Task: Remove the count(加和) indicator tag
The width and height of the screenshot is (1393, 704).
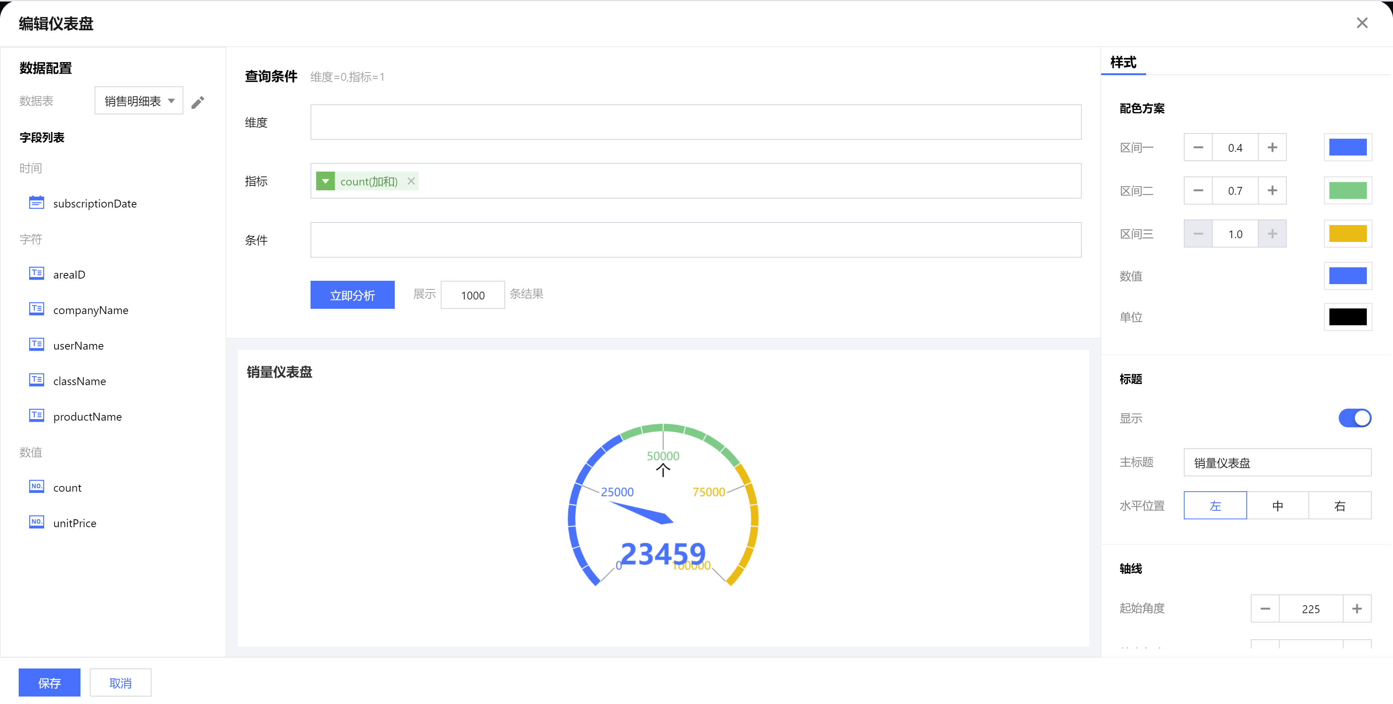Action: (x=411, y=181)
